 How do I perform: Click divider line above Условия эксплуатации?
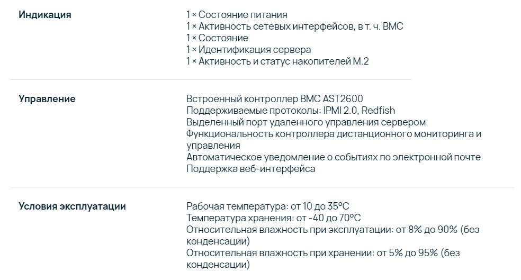click(262, 187)
